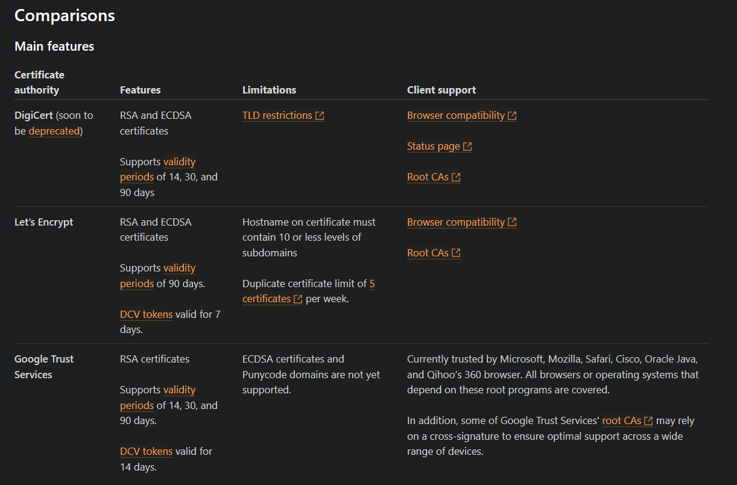Open Google Trust Services "root CAs" link

pos(621,420)
